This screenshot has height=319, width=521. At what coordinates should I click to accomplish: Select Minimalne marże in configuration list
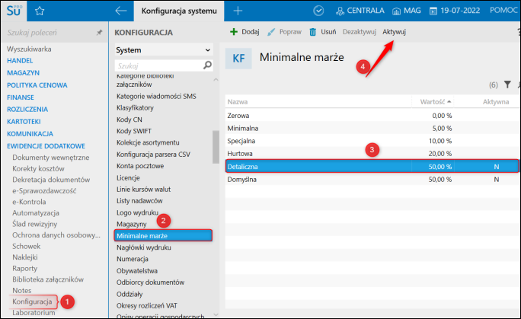(x=163, y=236)
